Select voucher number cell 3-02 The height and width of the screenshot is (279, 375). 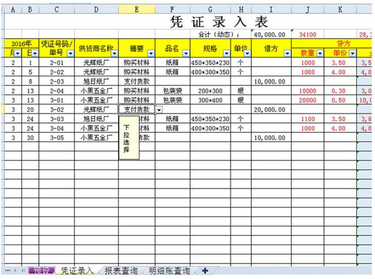click(x=57, y=109)
